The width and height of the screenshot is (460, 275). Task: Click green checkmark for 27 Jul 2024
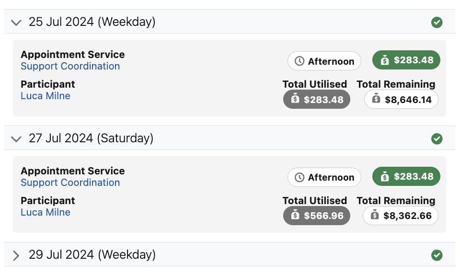point(437,138)
